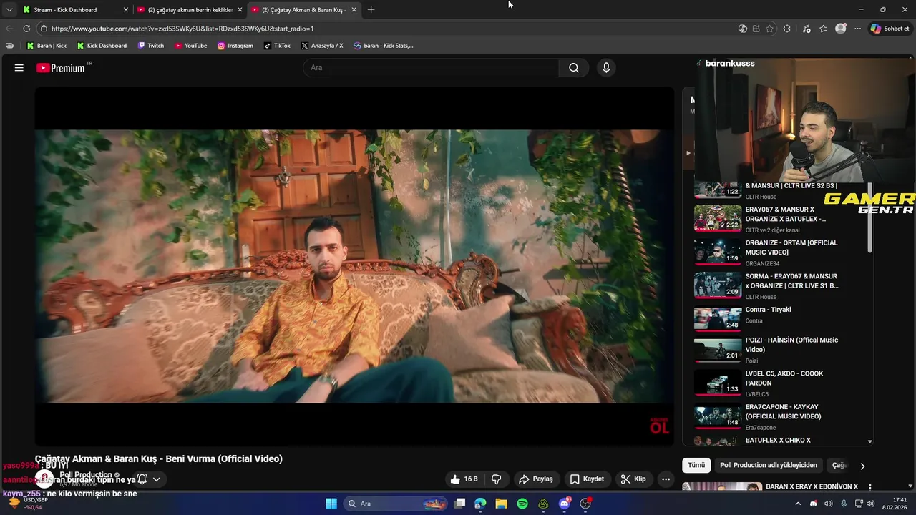This screenshot has height=515, width=916.
Task: Play ERAY067 & MANSUR X ORGANİZE thumbnail
Action: point(718,219)
